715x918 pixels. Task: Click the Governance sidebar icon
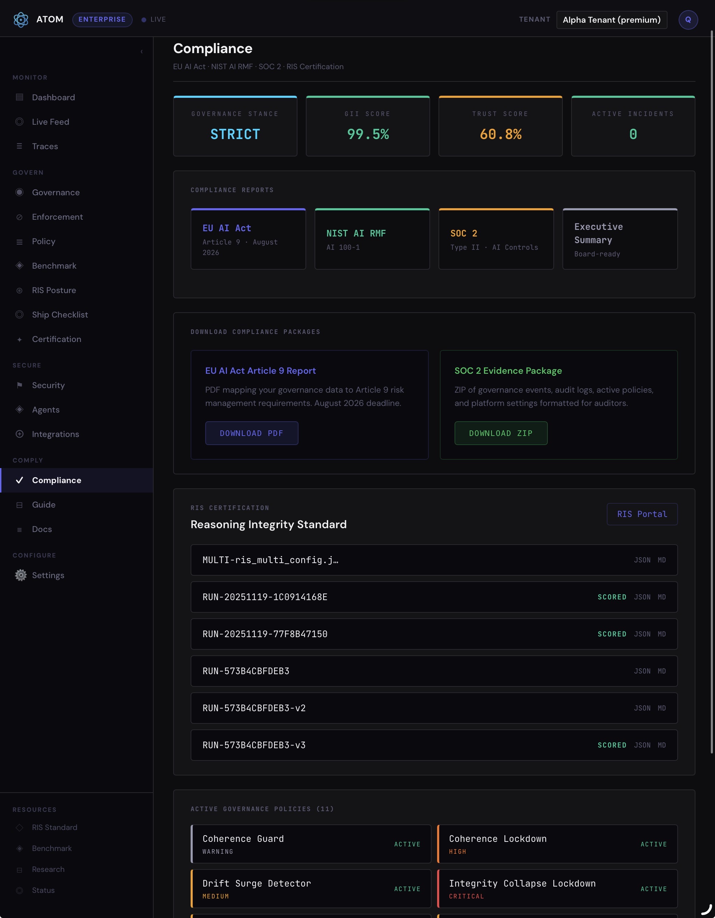click(19, 192)
